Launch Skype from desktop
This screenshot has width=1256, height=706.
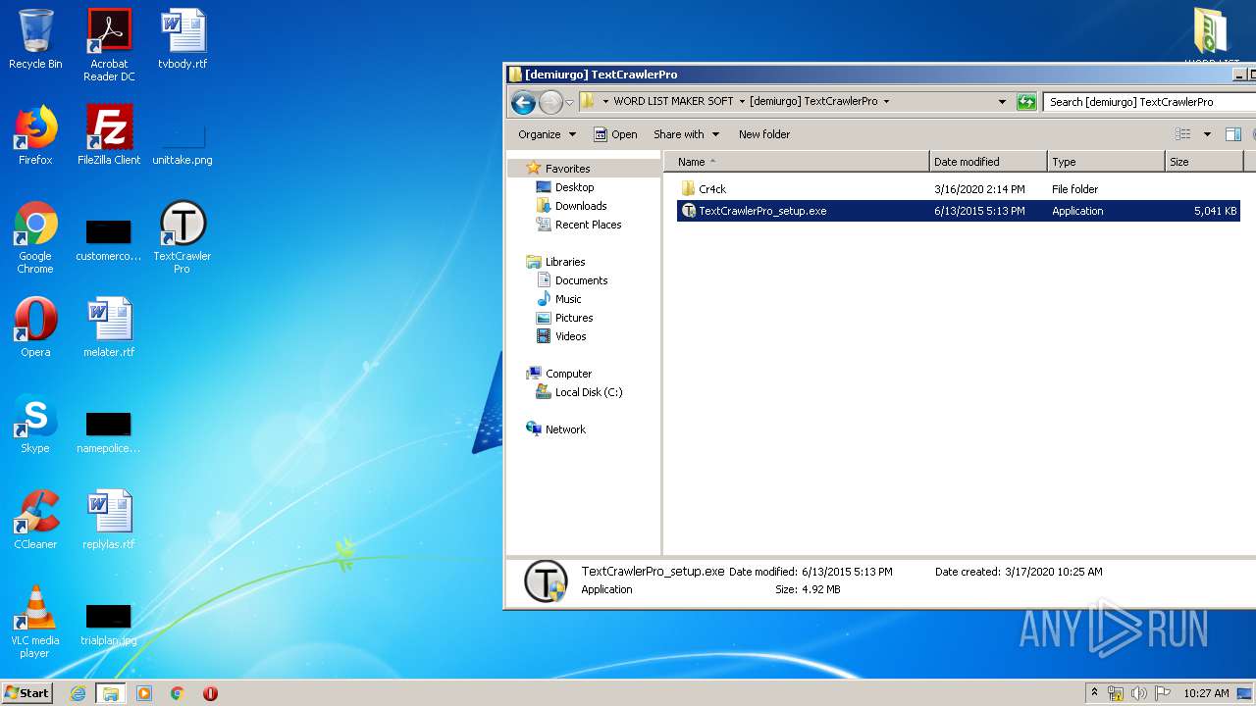click(35, 424)
